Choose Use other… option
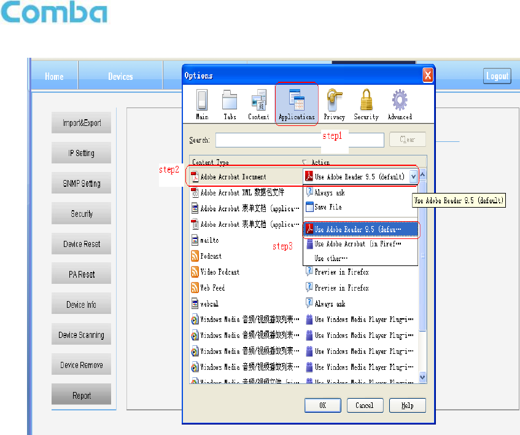The image size is (520, 435). [360, 258]
